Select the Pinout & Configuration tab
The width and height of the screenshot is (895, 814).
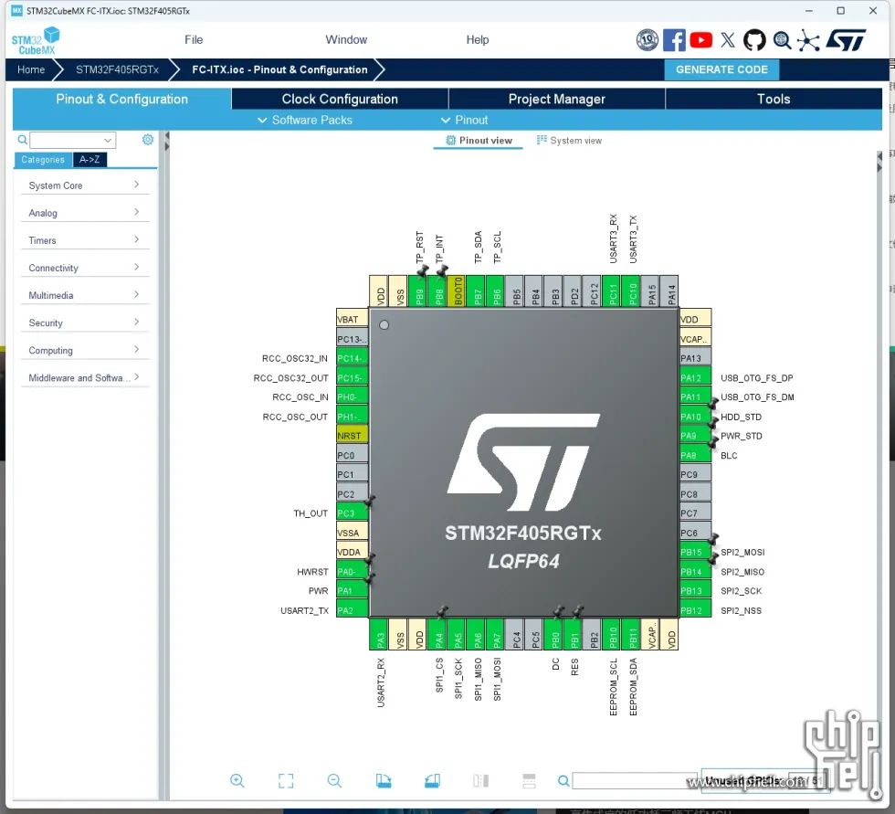pos(121,99)
